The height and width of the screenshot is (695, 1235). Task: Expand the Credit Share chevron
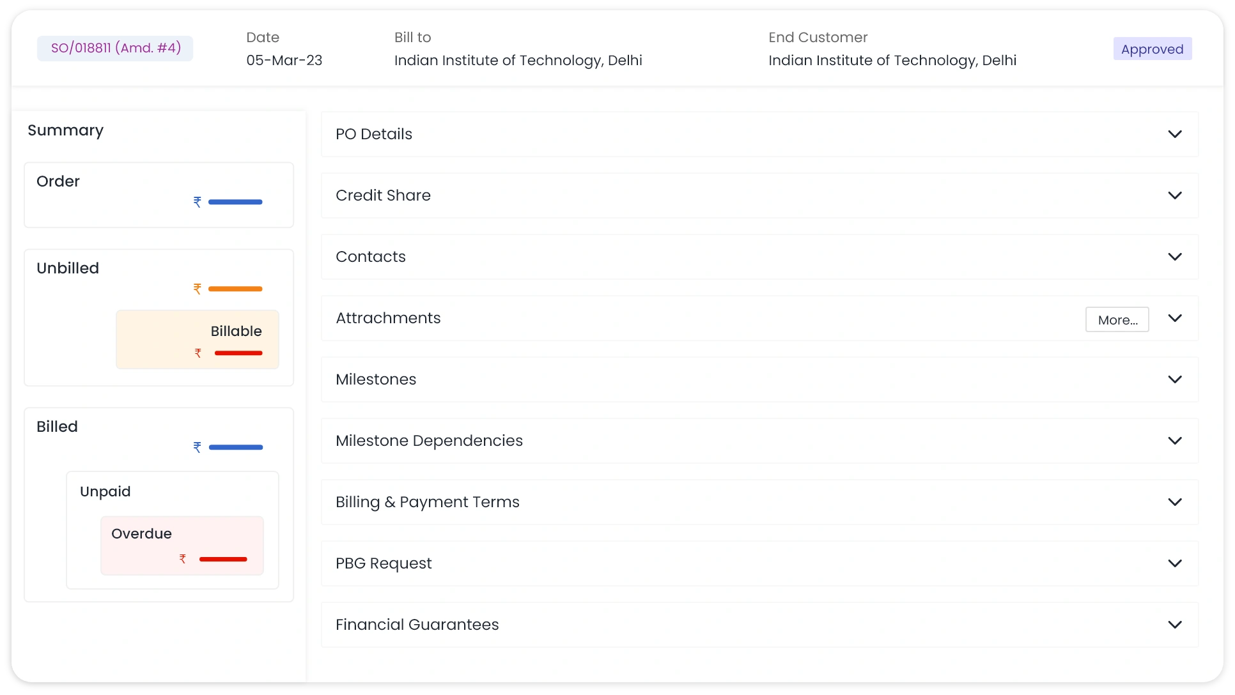1174,195
